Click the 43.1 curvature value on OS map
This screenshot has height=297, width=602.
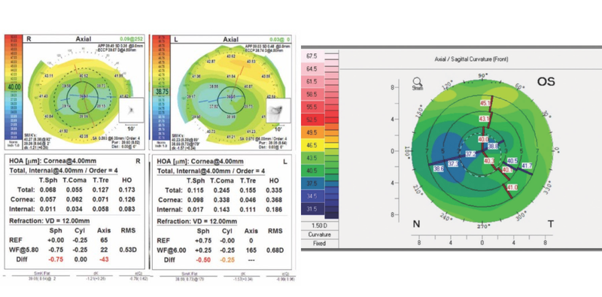pyautogui.click(x=483, y=119)
